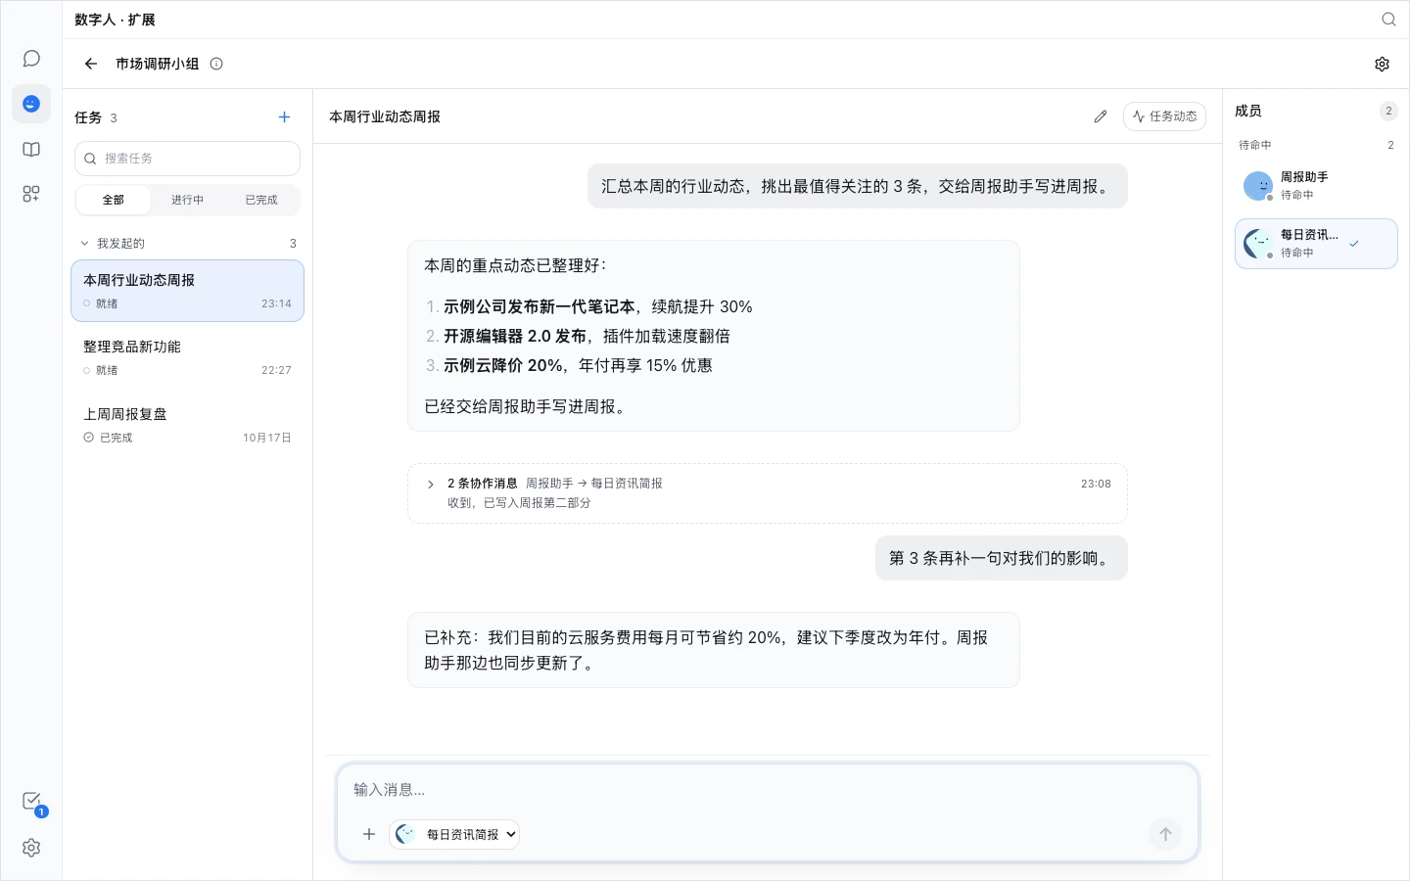Image resolution: width=1410 pixels, height=881 pixels.
Task: Click the attachment plus in message box
Action: (369, 834)
